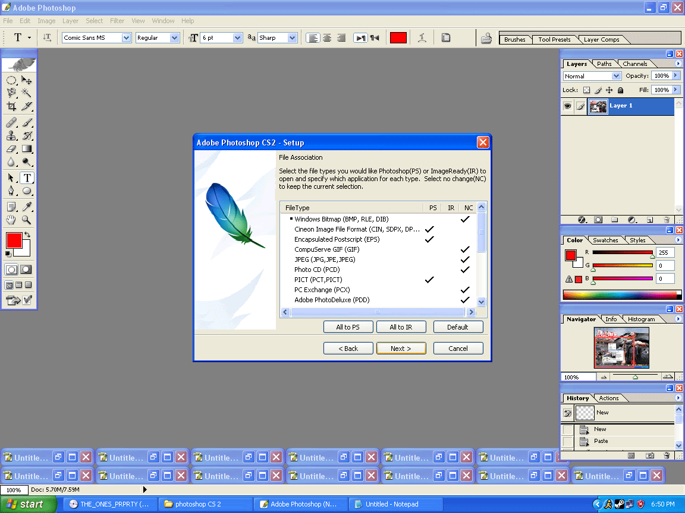Choose the Eraser tool
The width and height of the screenshot is (685, 513).
[x=11, y=149]
